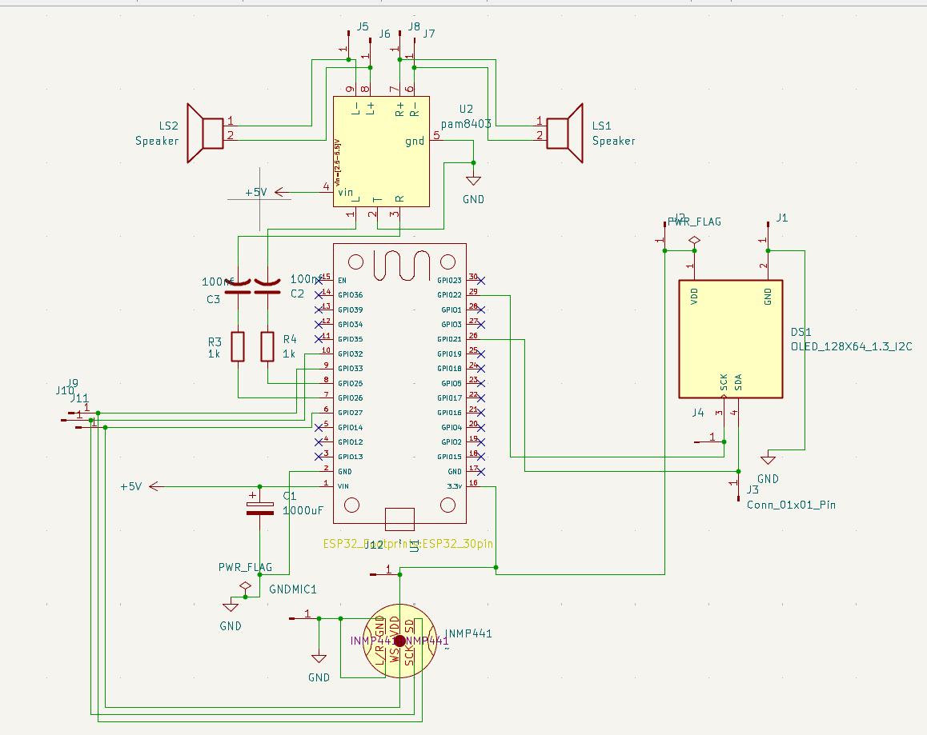Click the GPIO21 pin label

[x=449, y=339]
